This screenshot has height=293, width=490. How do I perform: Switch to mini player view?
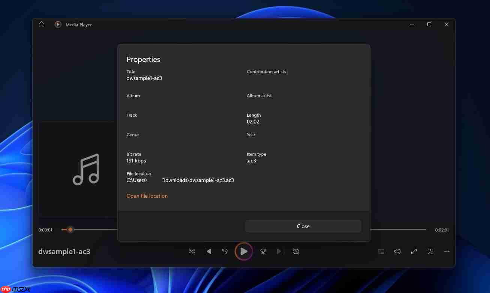coord(430,251)
